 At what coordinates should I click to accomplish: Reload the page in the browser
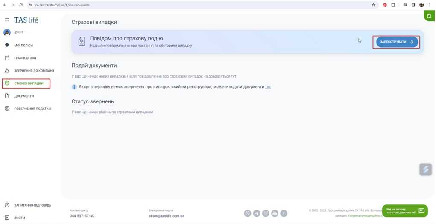click(x=21, y=5)
